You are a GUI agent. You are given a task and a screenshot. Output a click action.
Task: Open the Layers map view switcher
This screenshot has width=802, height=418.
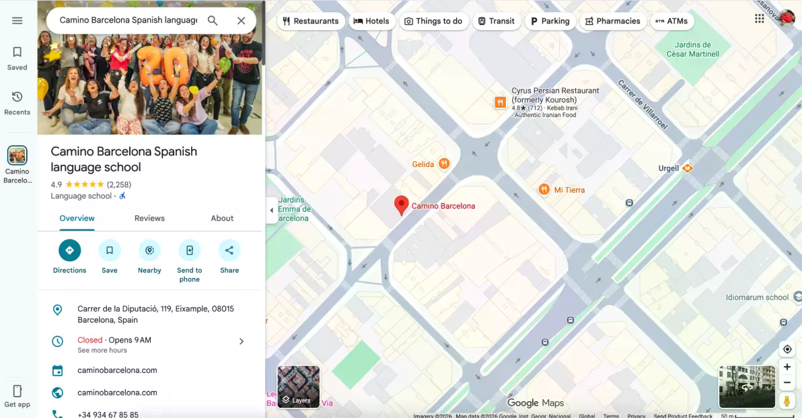[x=298, y=386]
